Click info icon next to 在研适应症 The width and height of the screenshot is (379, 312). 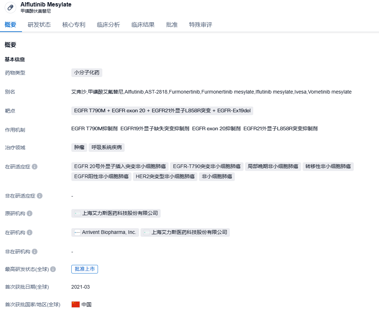35,167
